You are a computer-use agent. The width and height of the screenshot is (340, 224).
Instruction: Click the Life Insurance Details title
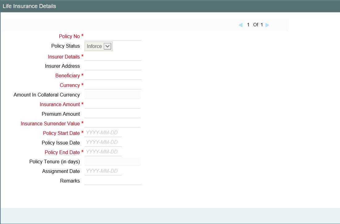[29, 6]
